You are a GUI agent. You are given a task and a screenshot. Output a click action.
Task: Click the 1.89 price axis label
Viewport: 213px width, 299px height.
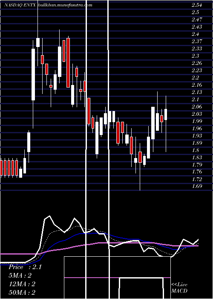197,143
